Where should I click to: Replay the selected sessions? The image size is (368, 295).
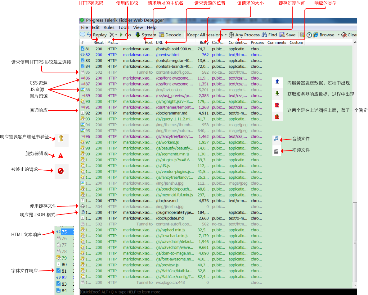97,35
